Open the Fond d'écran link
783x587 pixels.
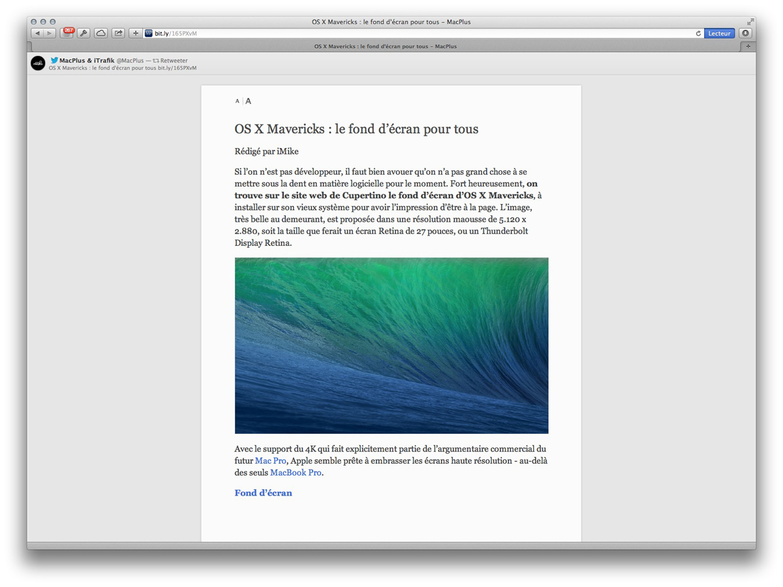pyautogui.click(x=263, y=492)
